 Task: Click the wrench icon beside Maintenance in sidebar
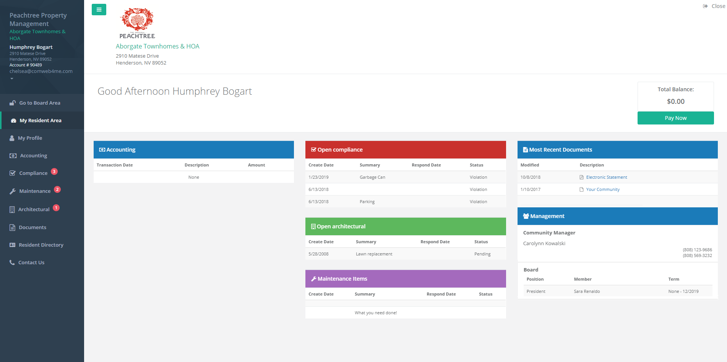point(13,191)
